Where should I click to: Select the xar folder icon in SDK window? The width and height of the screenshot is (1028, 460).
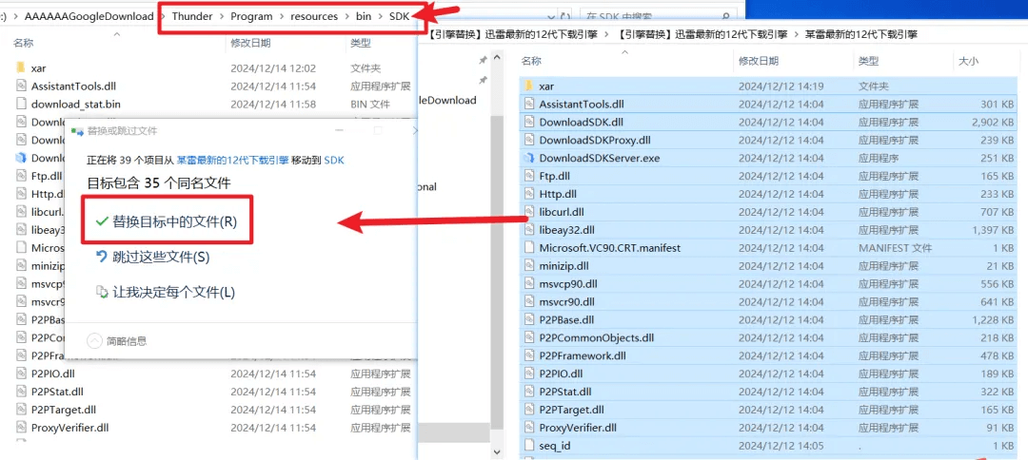[20, 68]
